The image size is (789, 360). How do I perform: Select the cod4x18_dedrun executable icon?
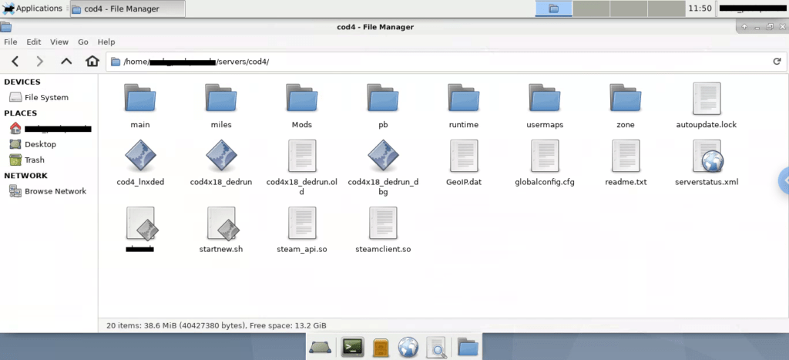coord(221,156)
